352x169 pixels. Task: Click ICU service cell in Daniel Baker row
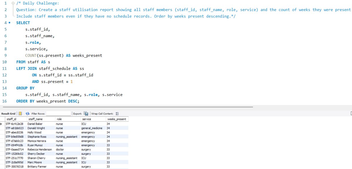(x=93, y=124)
